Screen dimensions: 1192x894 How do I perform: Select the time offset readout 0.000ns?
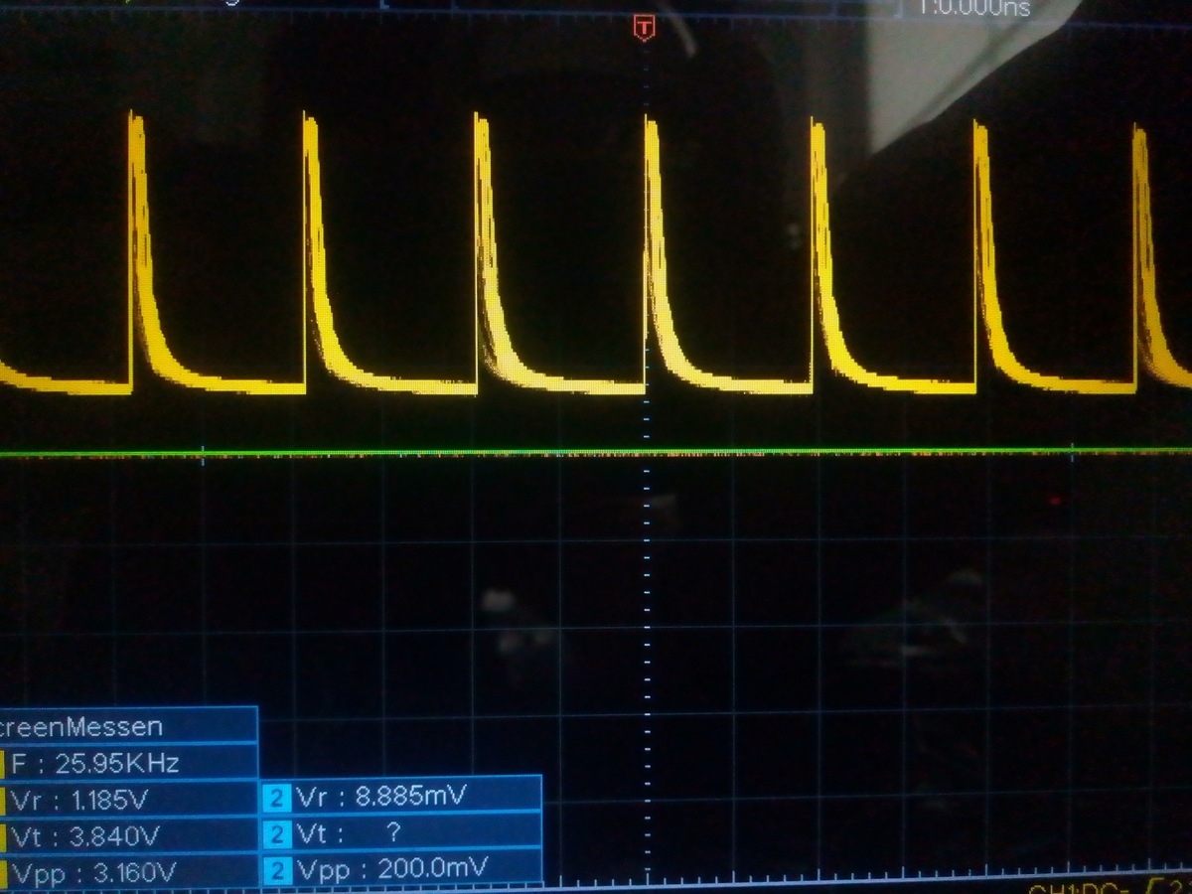point(975,8)
